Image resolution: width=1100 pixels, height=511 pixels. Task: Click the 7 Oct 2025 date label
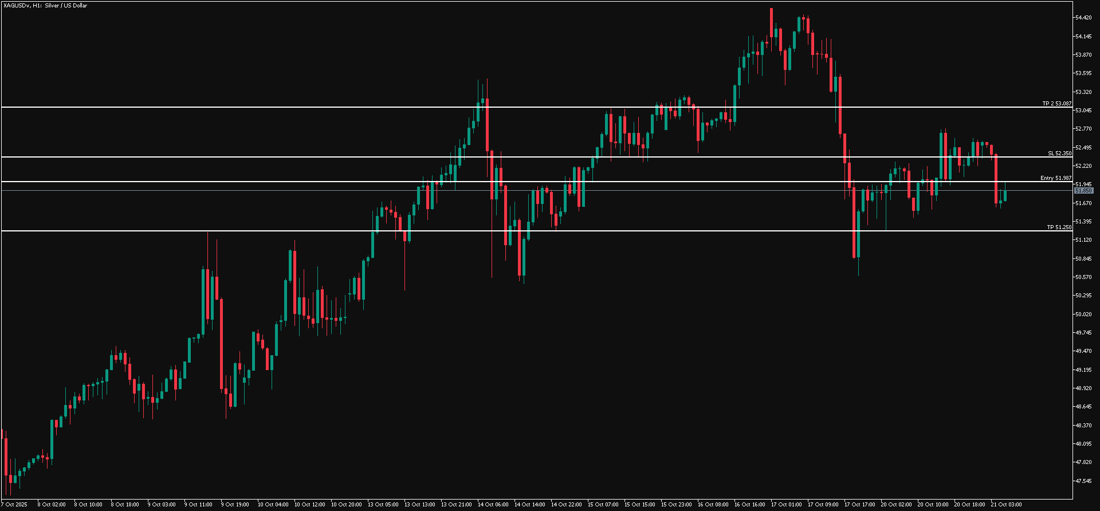[x=14, y=505]
